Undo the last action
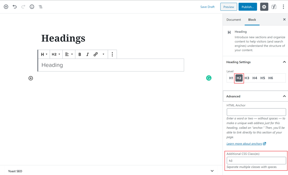 [x=15, y=7]
